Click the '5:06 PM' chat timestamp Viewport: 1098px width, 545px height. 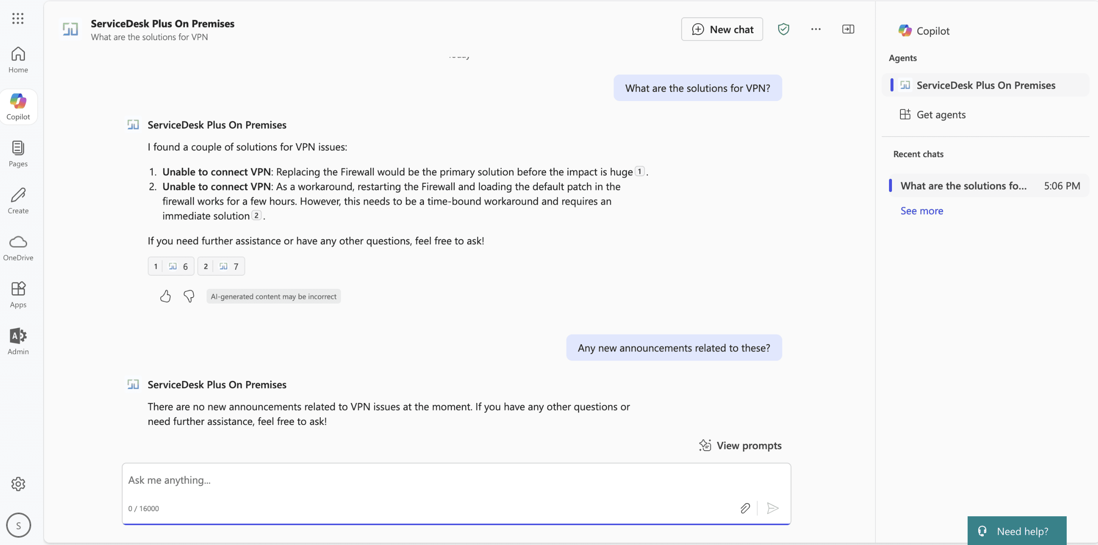click(1062, 186)
